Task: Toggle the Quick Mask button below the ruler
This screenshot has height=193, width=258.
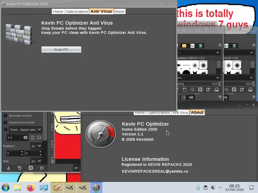Action: pos(53,161)
